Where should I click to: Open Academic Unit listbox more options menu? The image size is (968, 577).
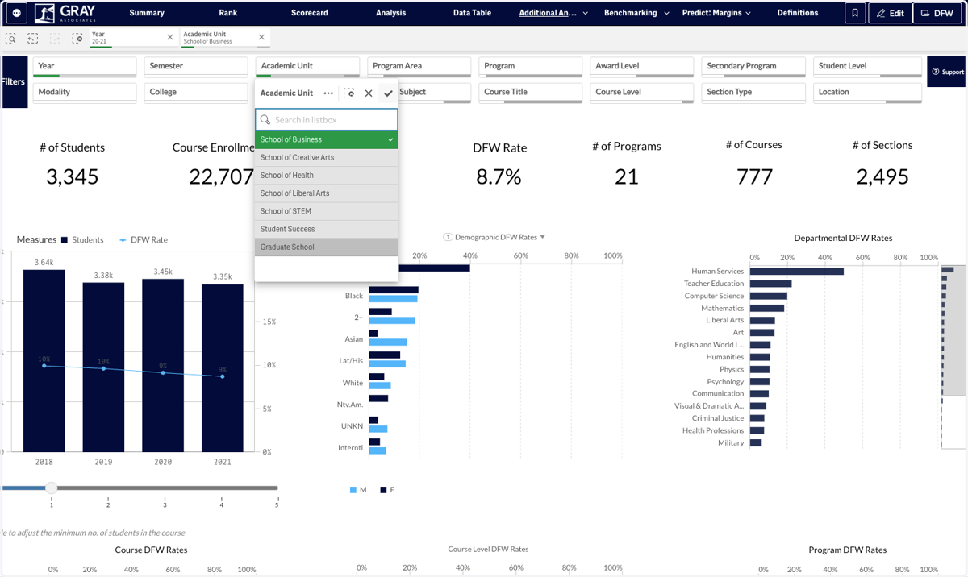tap(328, 93)
